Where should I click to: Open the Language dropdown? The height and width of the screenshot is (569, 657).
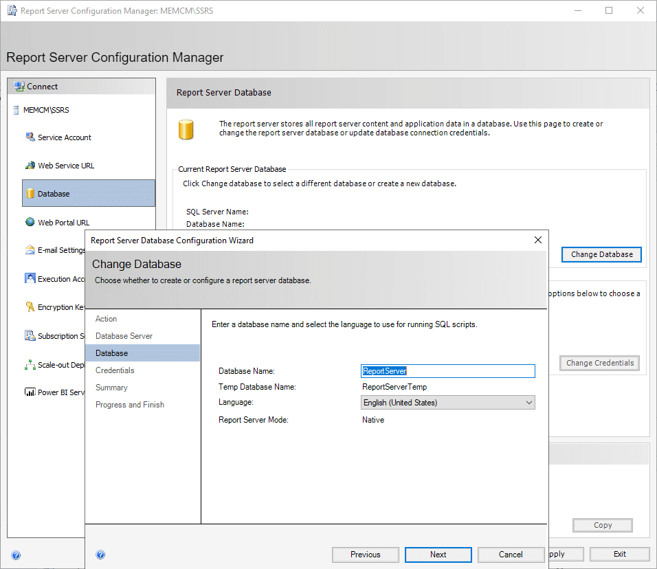point(448,403)
